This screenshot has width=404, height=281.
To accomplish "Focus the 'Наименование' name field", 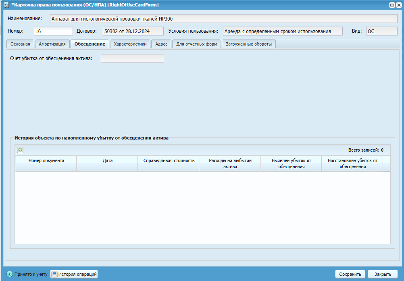I will (x=223, y=19).
